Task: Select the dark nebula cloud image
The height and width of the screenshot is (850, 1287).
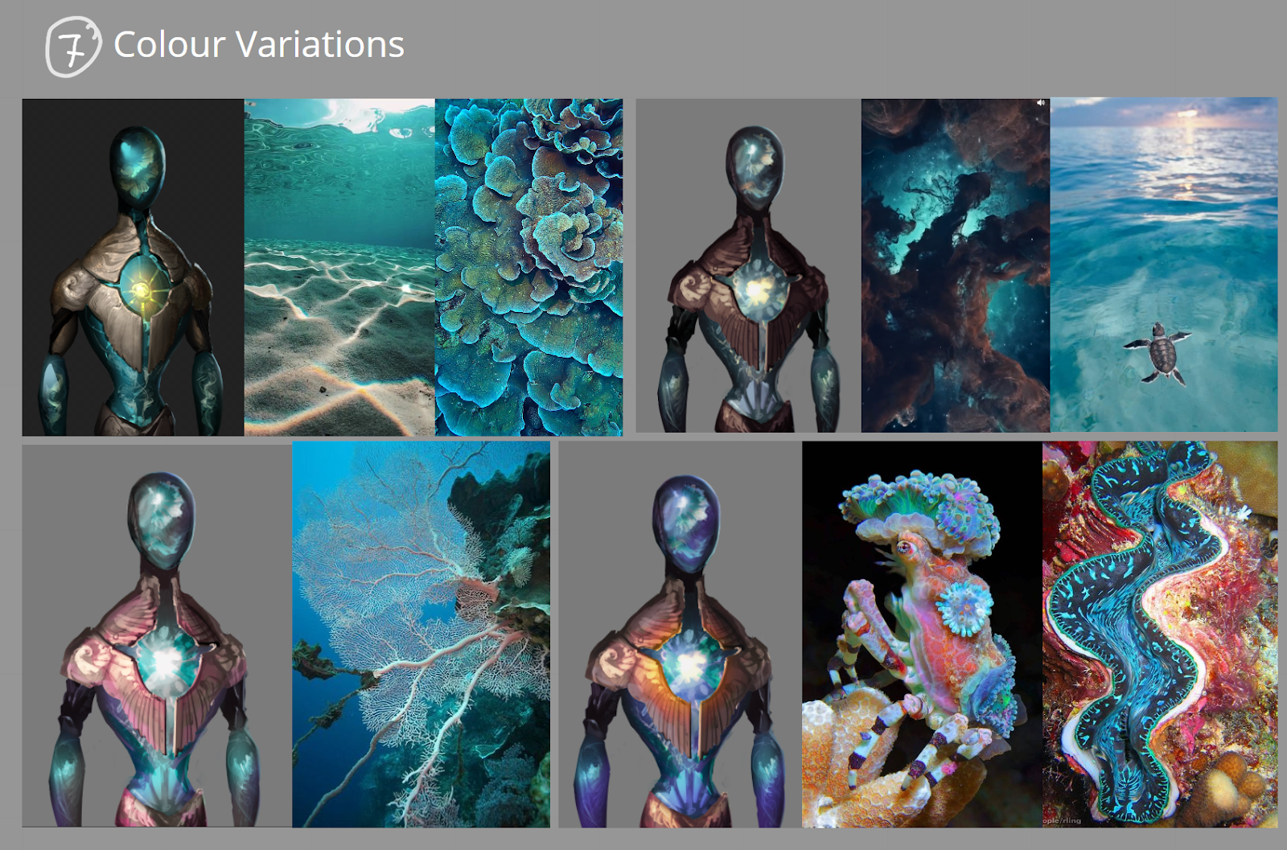Action: point(956,265)
